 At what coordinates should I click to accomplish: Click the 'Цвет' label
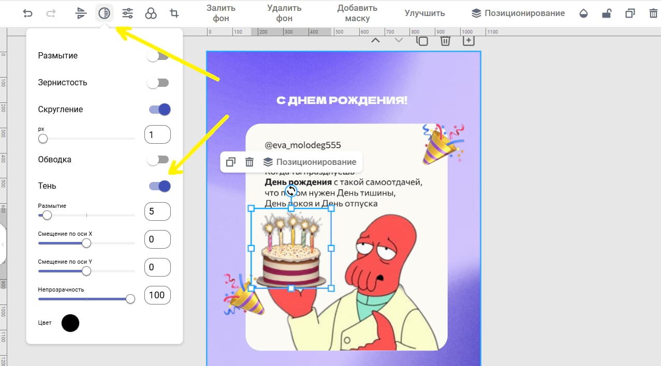(x=45, y=323)
